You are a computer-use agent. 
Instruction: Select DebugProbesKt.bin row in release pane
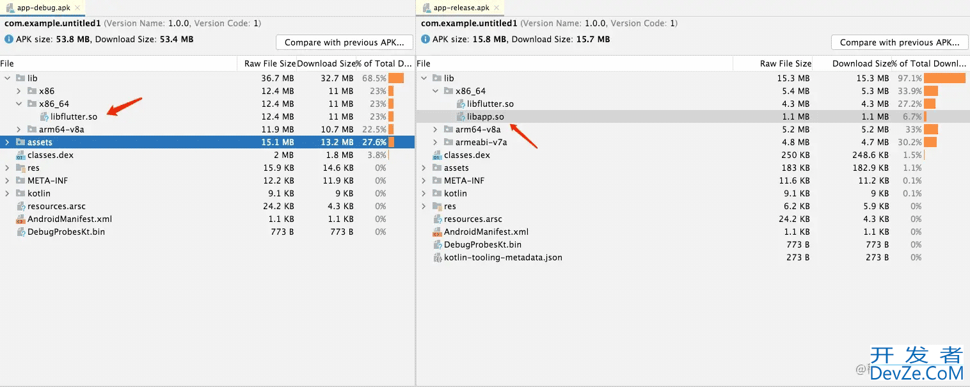(692, 244)
